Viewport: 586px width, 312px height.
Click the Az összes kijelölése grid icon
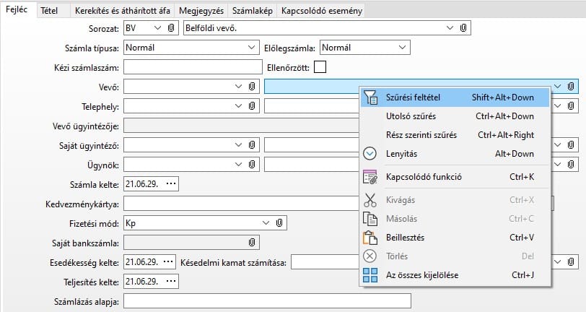coord(370,275)
